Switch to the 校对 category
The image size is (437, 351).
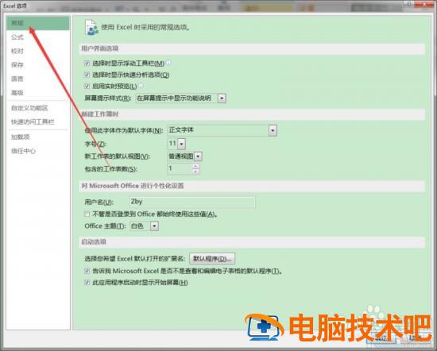pyautogui.click(x=37, y=51)
